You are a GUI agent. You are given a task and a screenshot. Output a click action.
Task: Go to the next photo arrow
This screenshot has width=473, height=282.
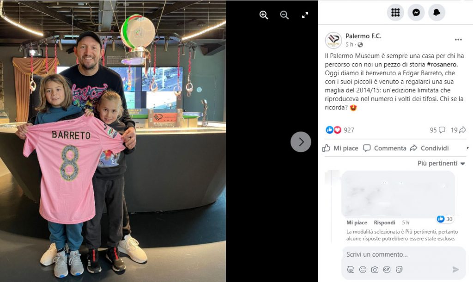[x=301, y=142]
